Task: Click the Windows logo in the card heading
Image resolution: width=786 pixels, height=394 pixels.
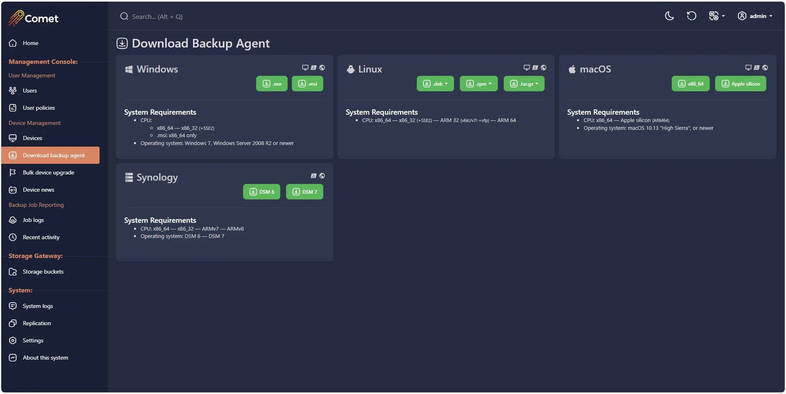Action: pyautogui.click(x=129, y=69)
